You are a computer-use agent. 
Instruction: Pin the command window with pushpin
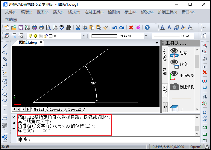[x=14, y=123]
